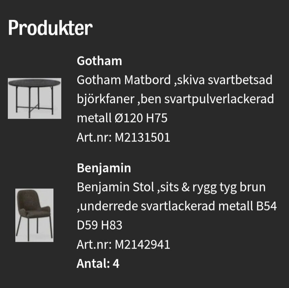Click the "Gotham Matbord" description line
Screen dimensions: 289x288
click(x=175, y=80)
